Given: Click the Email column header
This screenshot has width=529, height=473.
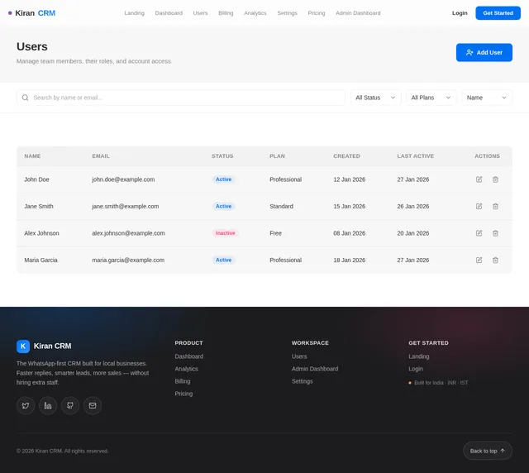Looking at the screenshot, I should (x=101, y=156).
